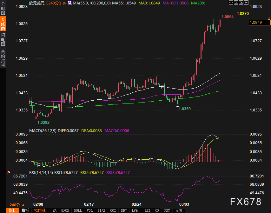Click the 02/17 date on time axis
The image size is (271, 213).
(89, 204)
